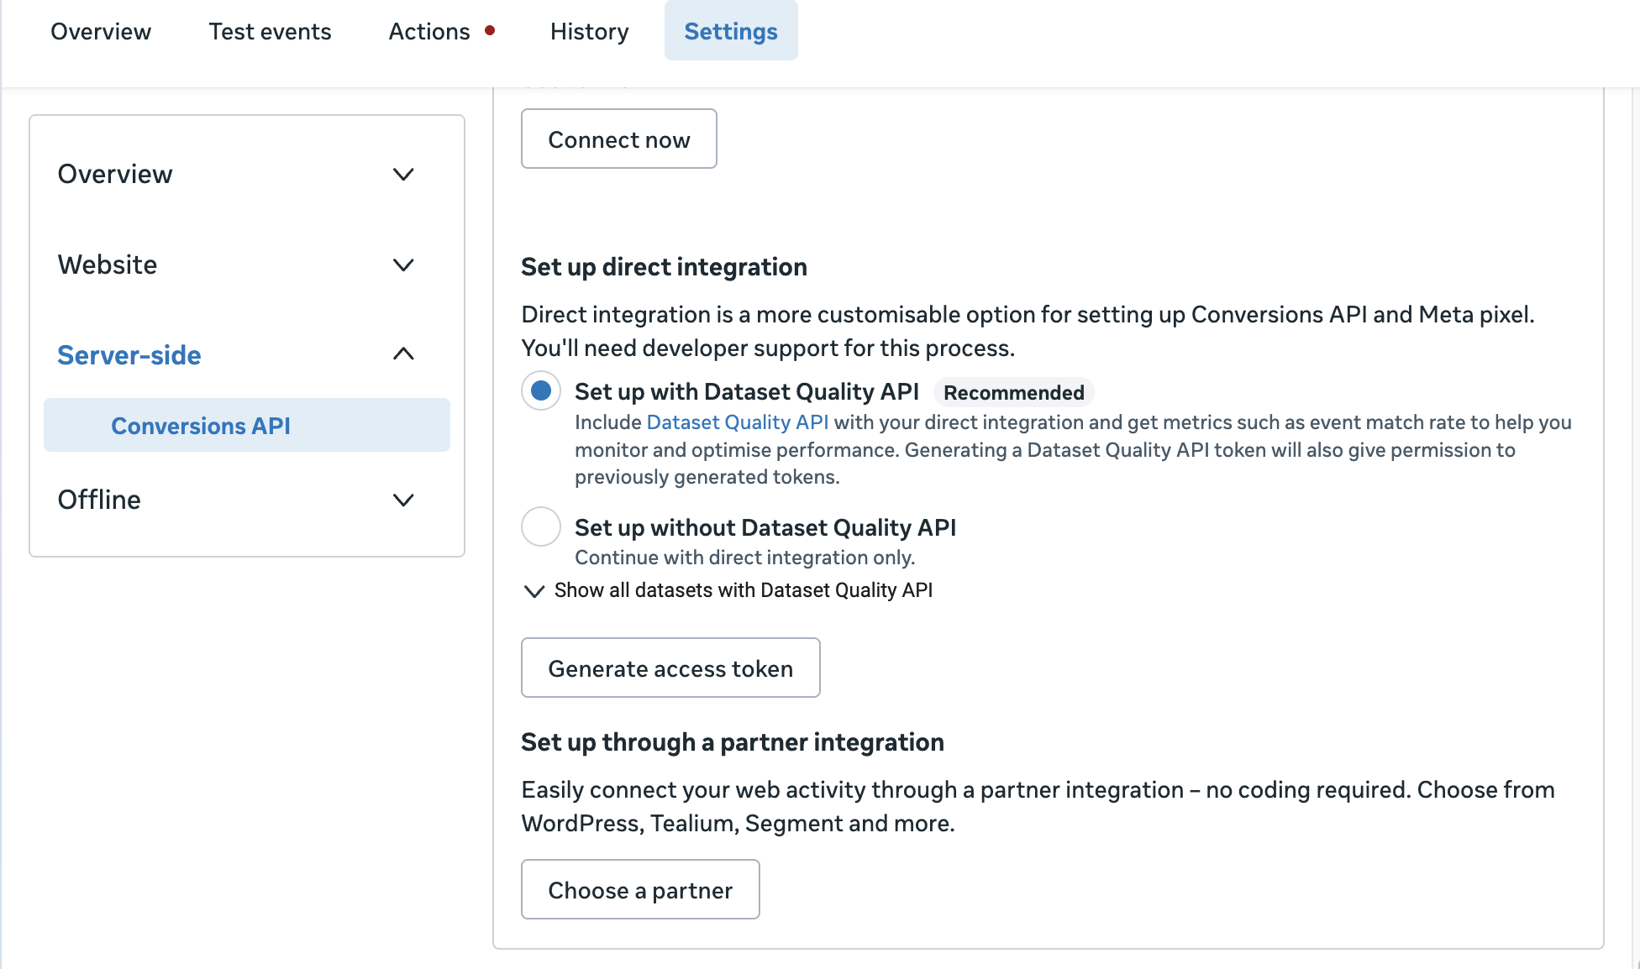Click the red notification dot beside Actions
The height and width of the screenshot is (969, 1640).
pos(490,30)
